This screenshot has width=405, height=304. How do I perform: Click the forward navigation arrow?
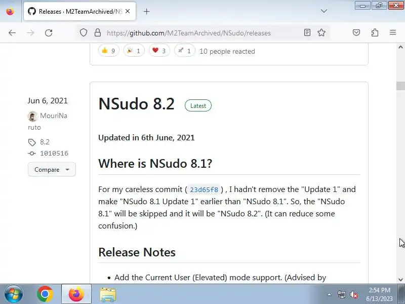(x=30, y=33)
